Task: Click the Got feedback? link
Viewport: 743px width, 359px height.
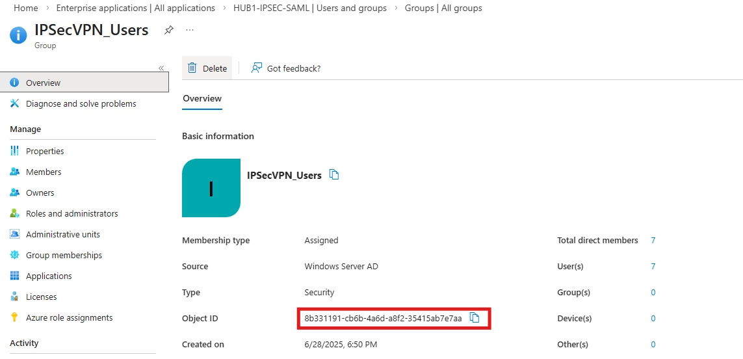Action: [x=294, y=68]
